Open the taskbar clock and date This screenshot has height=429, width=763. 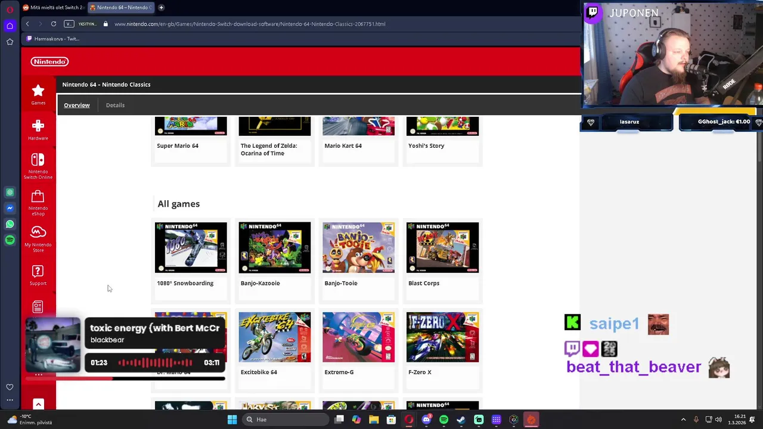pos(736,419)
